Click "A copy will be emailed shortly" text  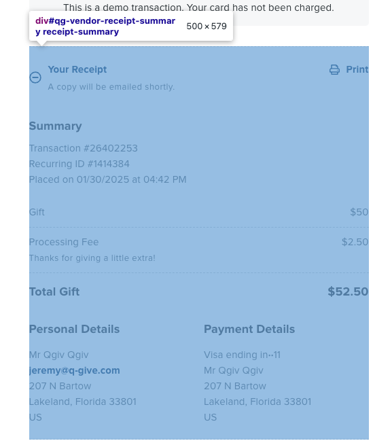[x=111, y=87]
